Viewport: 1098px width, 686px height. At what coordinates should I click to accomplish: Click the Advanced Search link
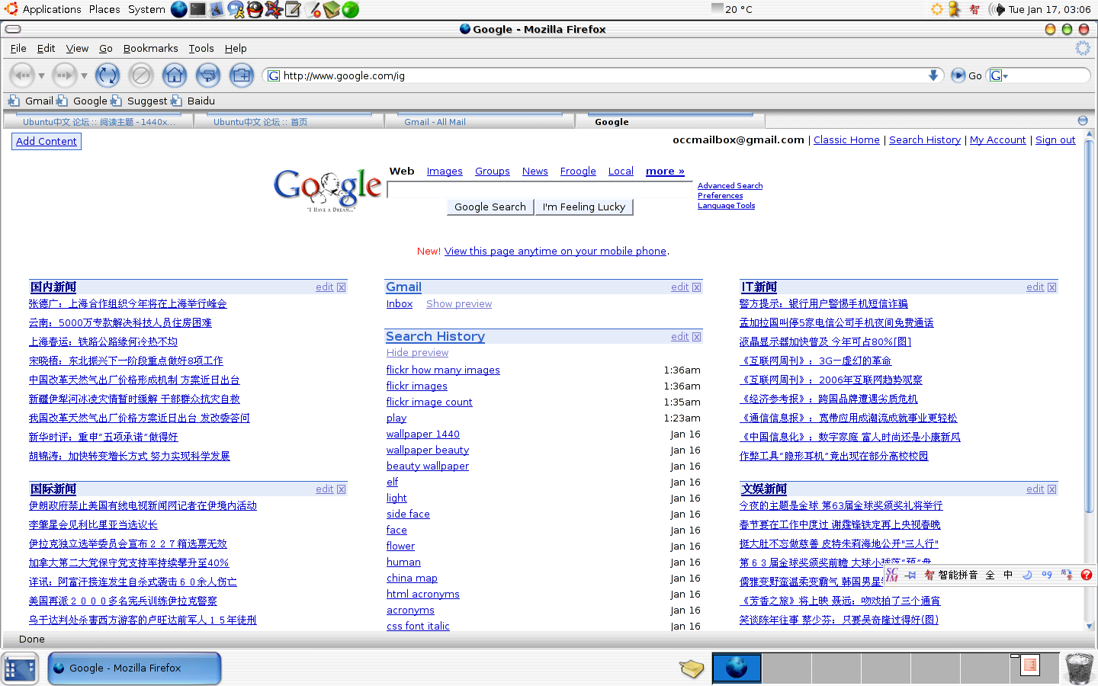point(730,186)
